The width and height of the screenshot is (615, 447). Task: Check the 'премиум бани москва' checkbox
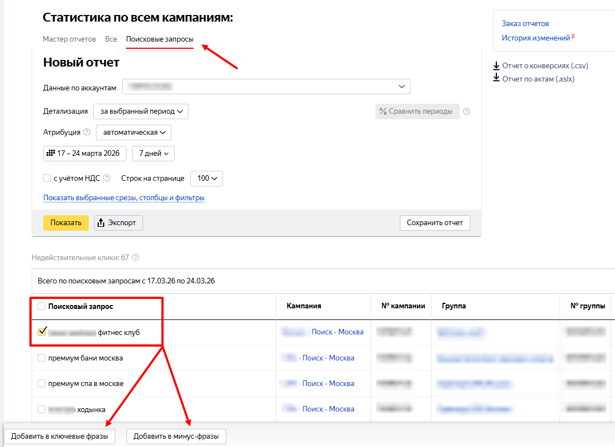(42, 358)
